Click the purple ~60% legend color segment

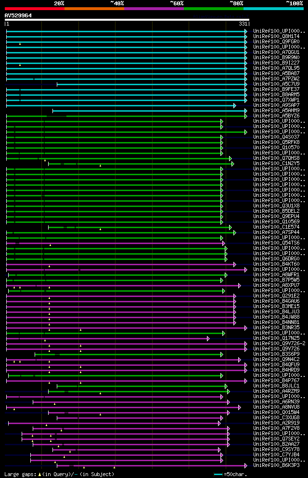click(x=154, y=9)
